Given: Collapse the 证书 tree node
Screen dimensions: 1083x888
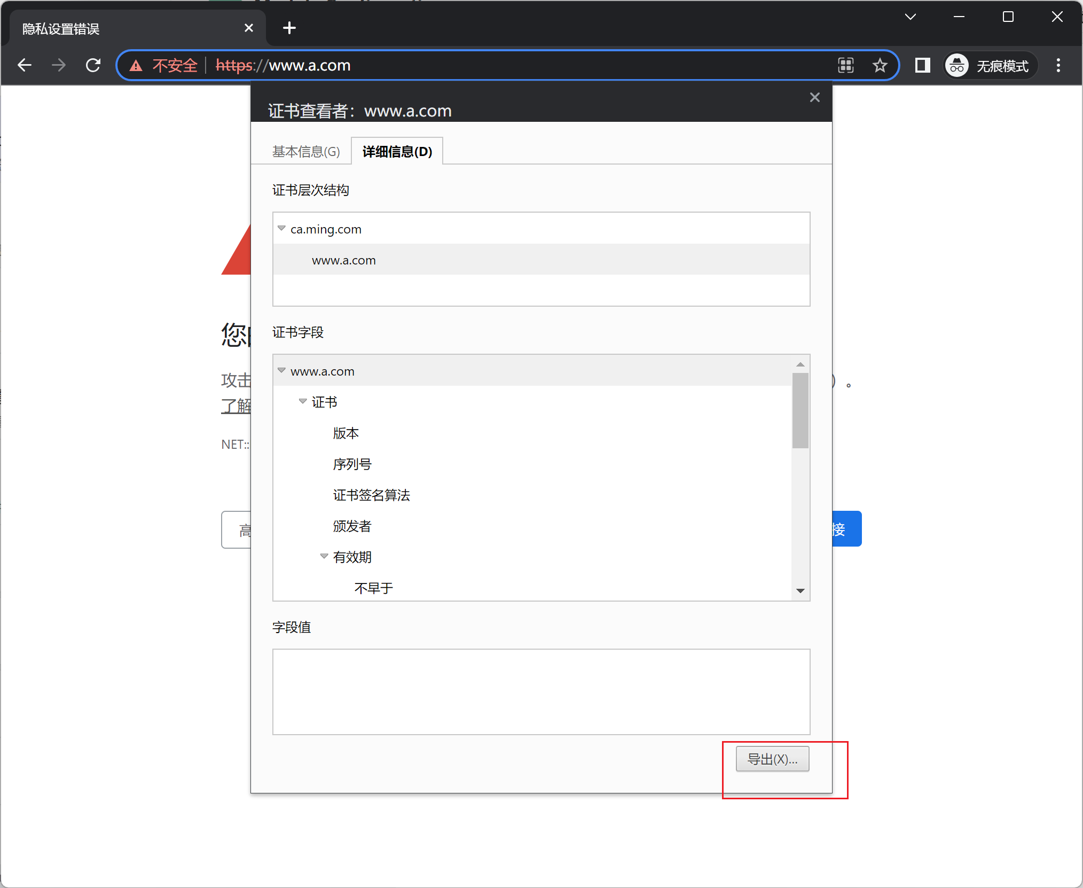Looking at the screenshot, I should (303, 401).
